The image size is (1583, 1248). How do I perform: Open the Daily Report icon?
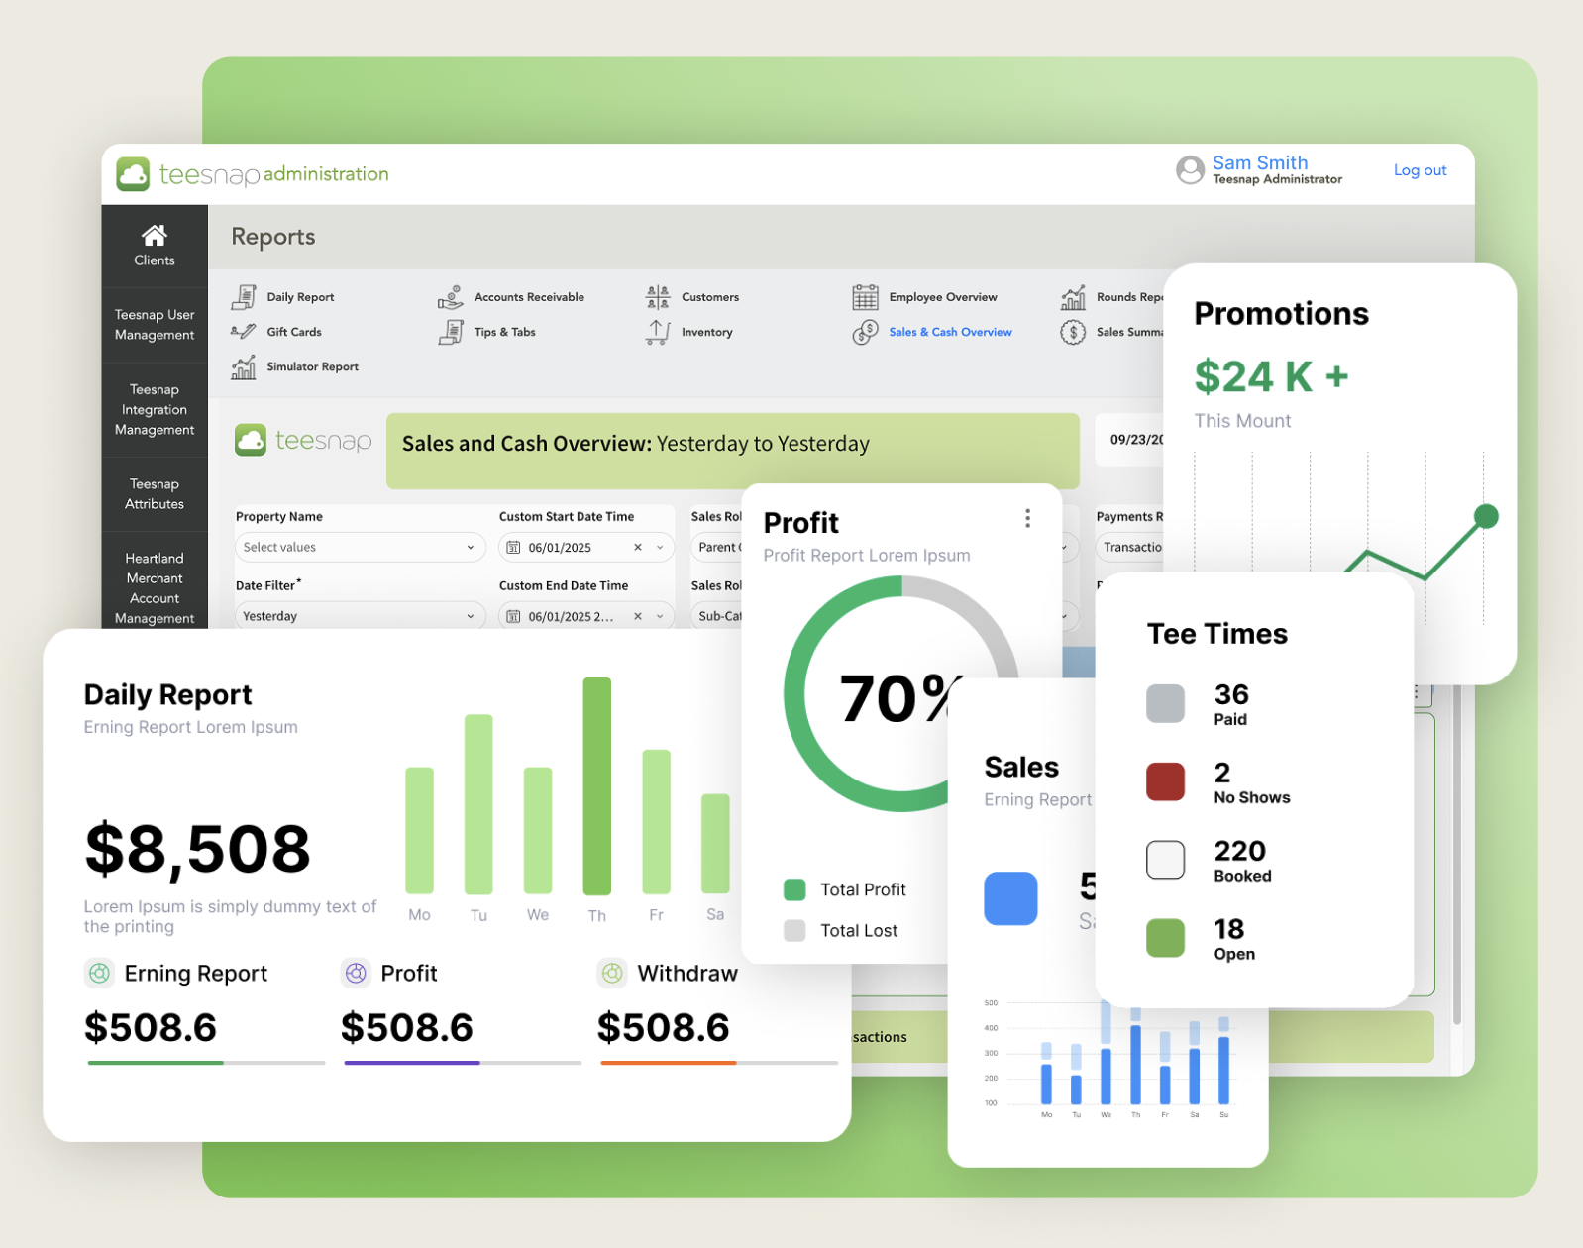pyautogui.click(x=243, y=297)
